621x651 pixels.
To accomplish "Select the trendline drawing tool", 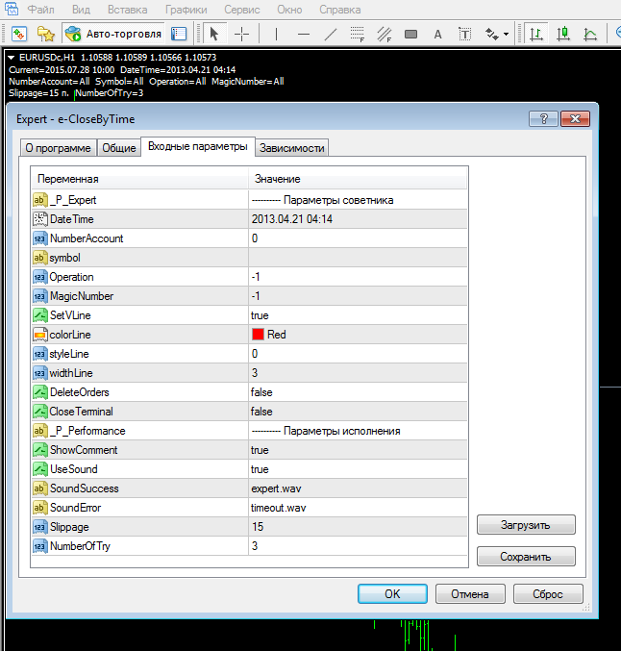I will click(x=331, y=34).
